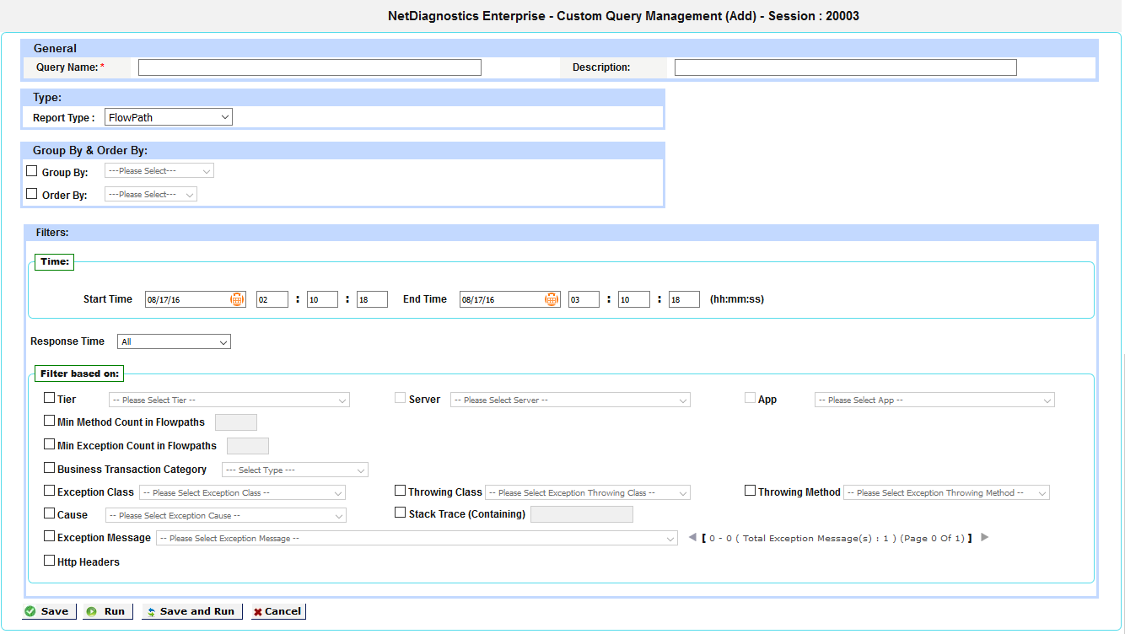Image resolution: width=1125 pixels, height=634 pixels.
Task: Click the Start Time seconds field
Action: tap(372, 299)
